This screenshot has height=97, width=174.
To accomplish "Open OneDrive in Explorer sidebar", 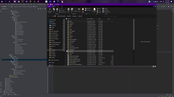I will [52, 63].
